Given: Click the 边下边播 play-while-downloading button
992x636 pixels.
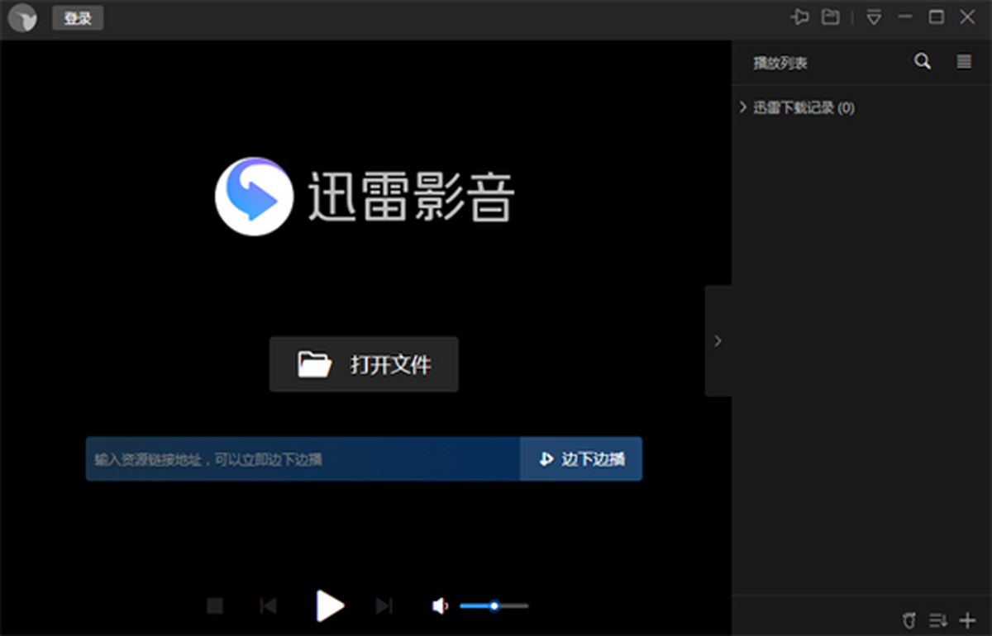Looking at the screenshot, I should 581,458.
